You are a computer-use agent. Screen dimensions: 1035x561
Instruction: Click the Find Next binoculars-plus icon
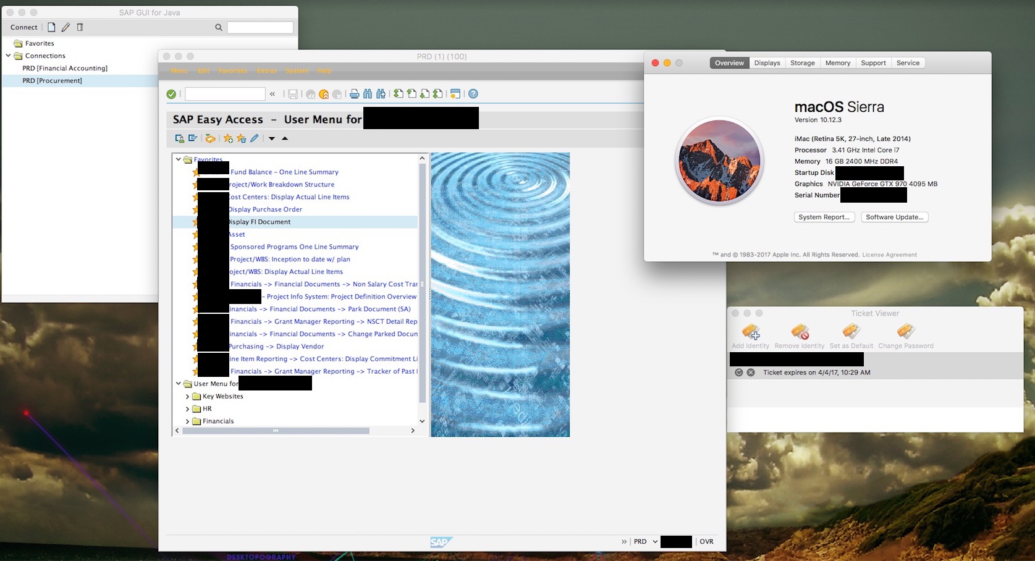[x=381, y=94]
